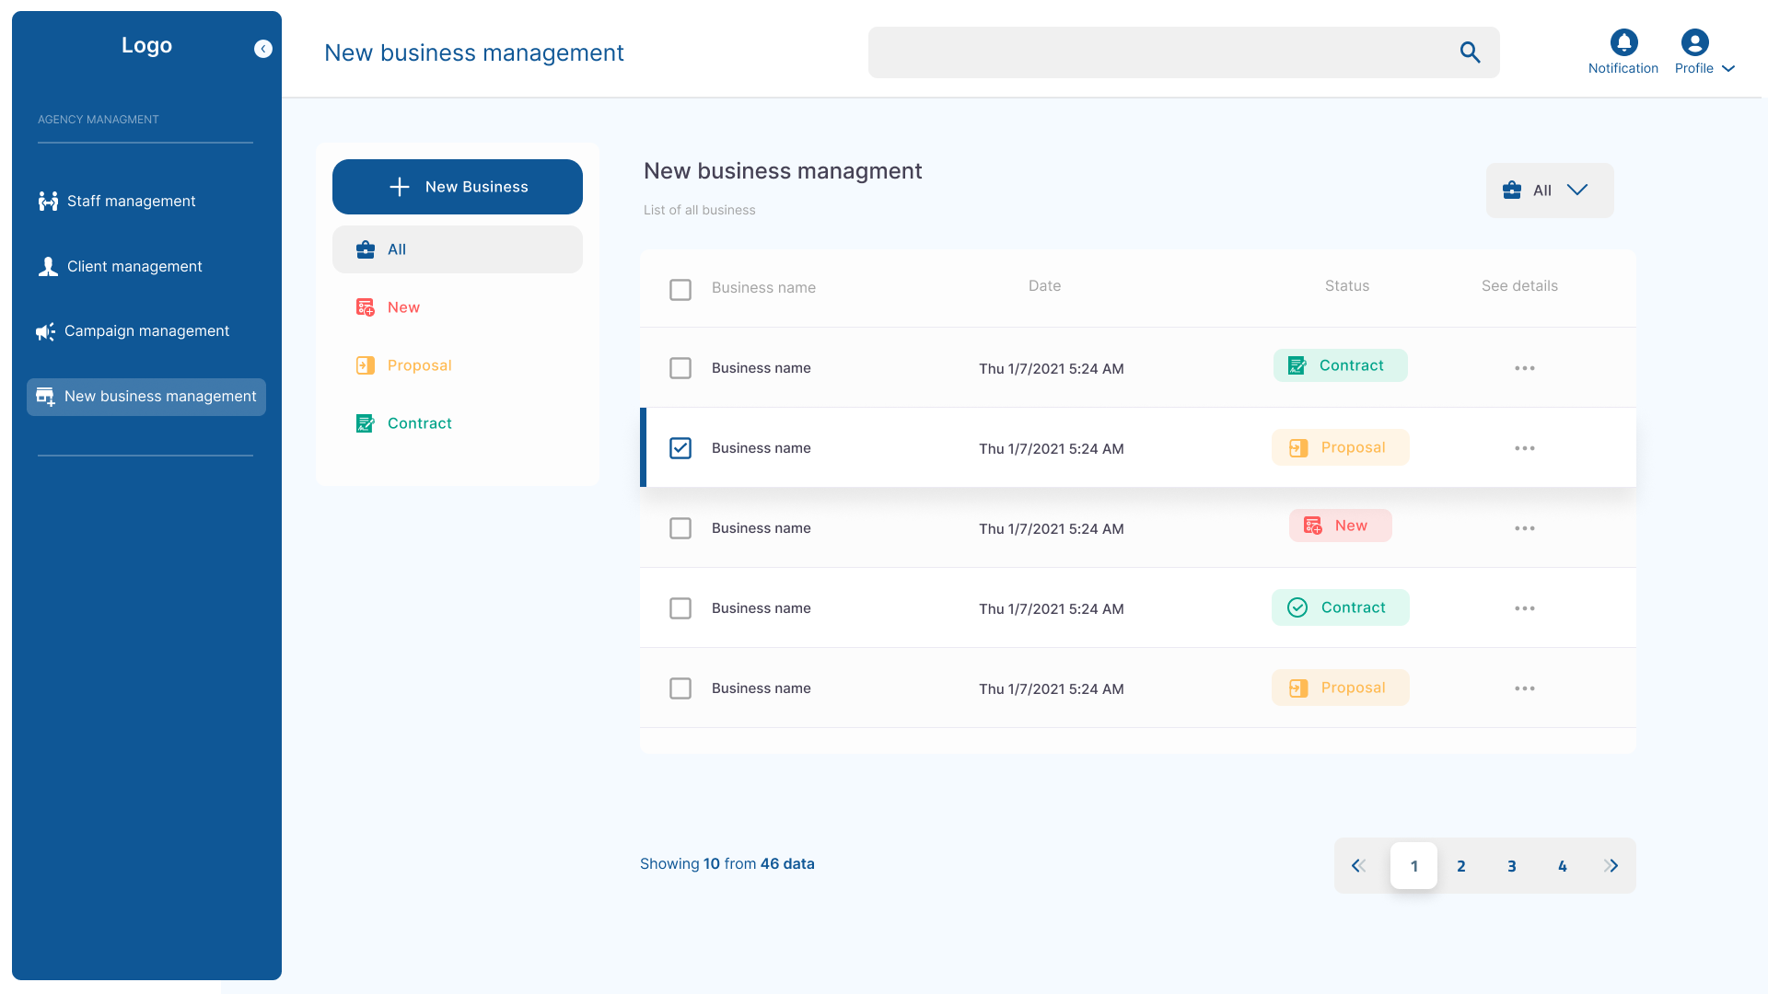Click the Contract badge with circle checkmark
1768x994 pixels.
1341,607
